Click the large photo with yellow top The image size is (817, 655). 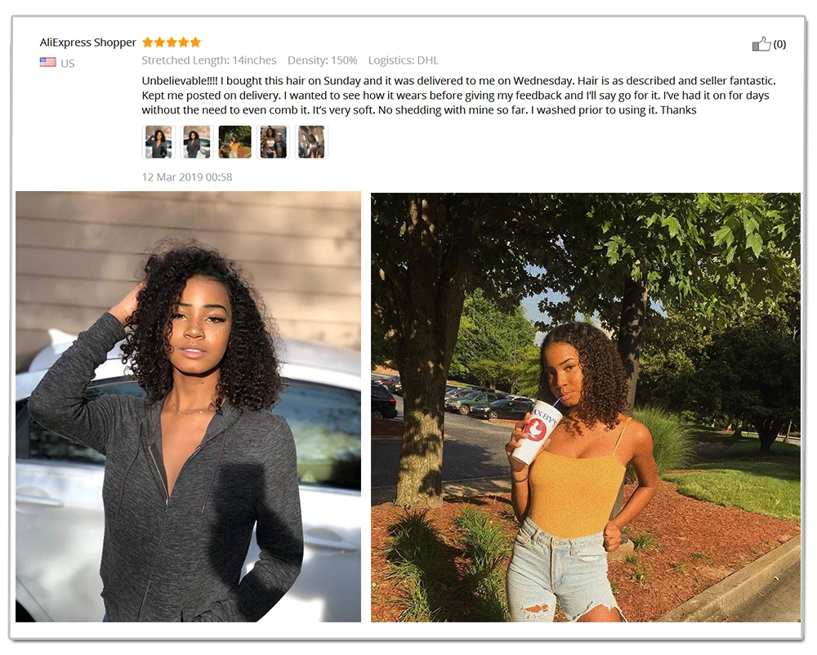[x=586, y=408]
